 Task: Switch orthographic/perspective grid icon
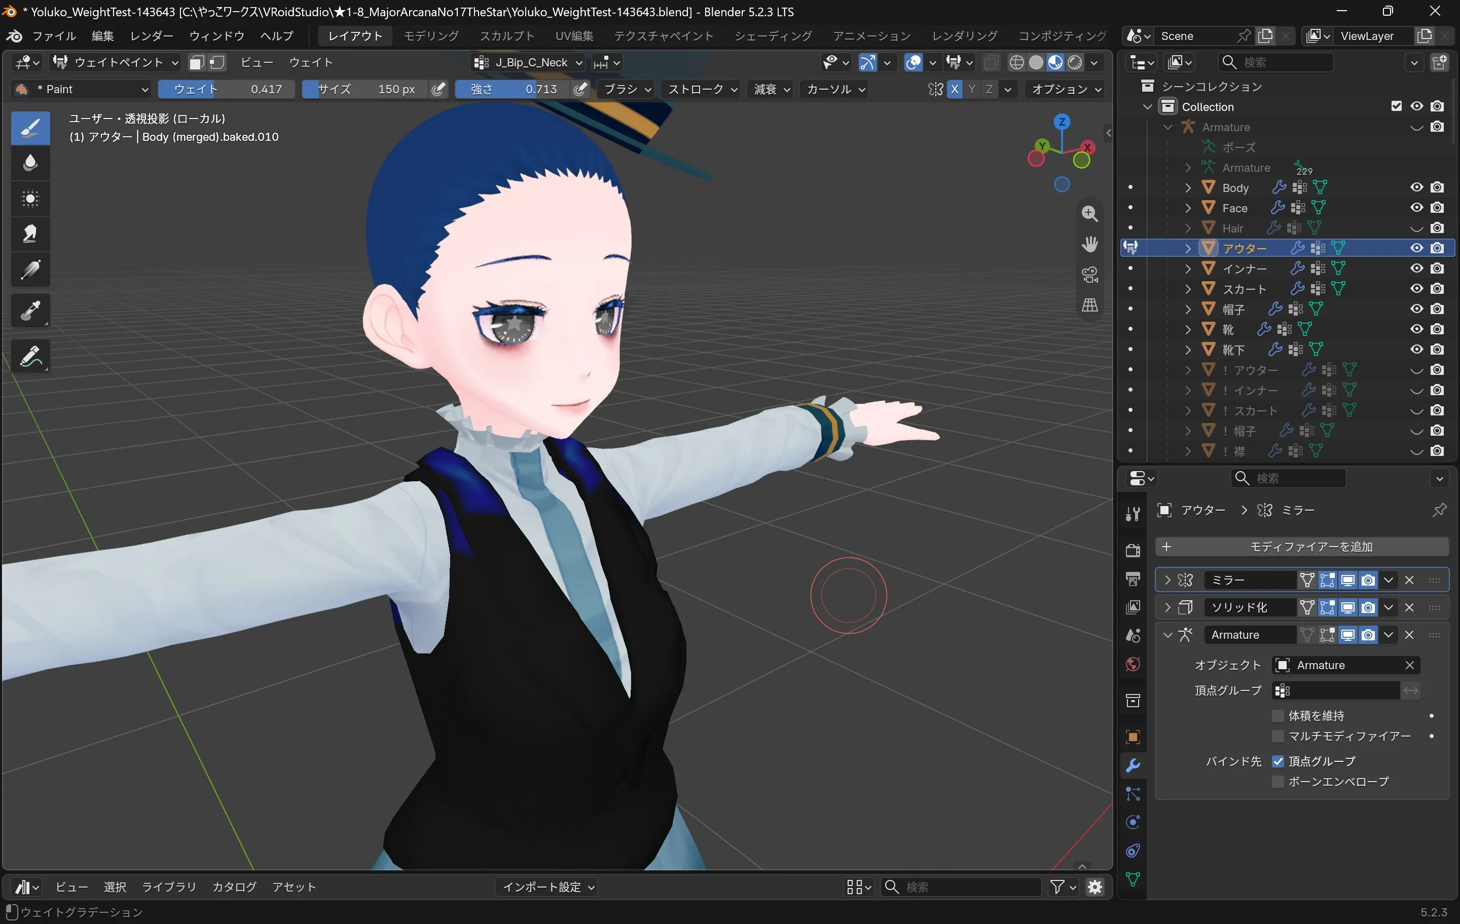coord(1089,305)
